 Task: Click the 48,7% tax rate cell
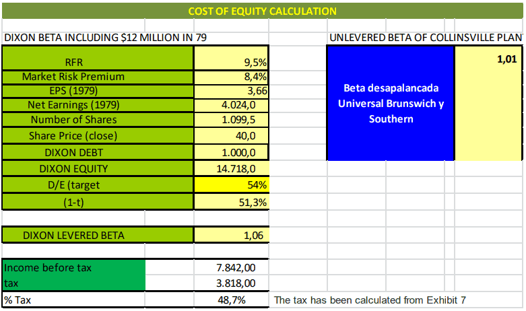[232, 300]
